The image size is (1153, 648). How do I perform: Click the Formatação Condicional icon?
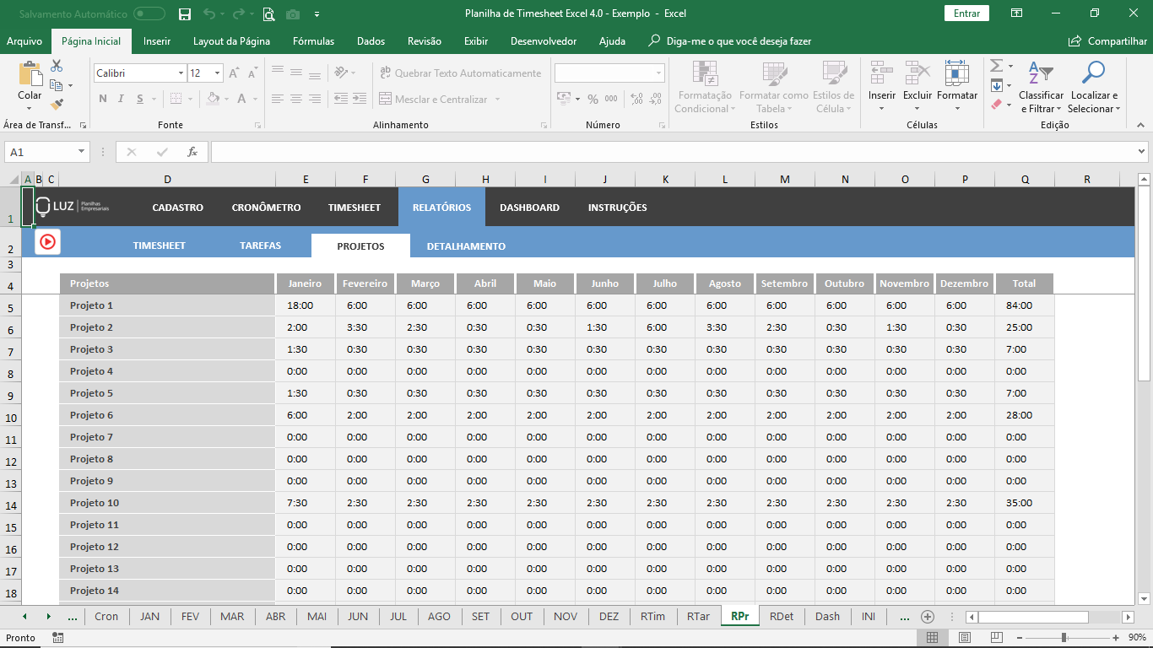pyautogui.click(x=704, y=73)
